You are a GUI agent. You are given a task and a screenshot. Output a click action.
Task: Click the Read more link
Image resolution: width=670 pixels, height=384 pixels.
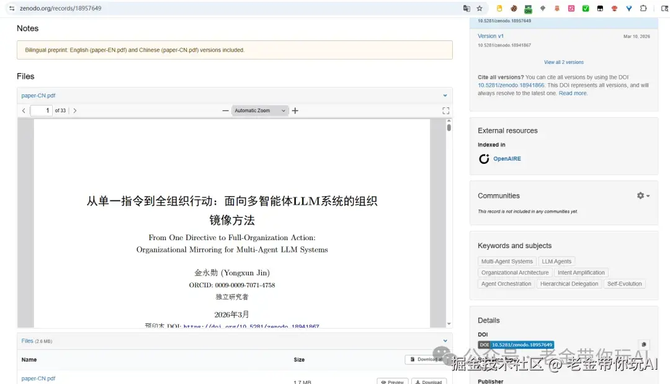click(x=573, y=93)
